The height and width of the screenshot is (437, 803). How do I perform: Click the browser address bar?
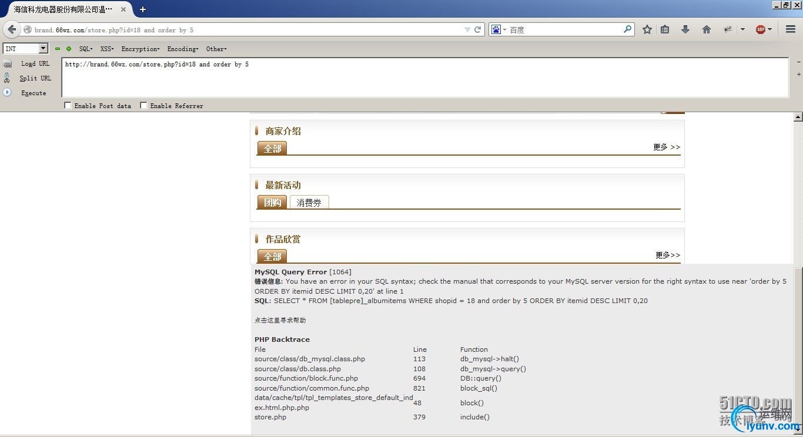pos(247,29)
